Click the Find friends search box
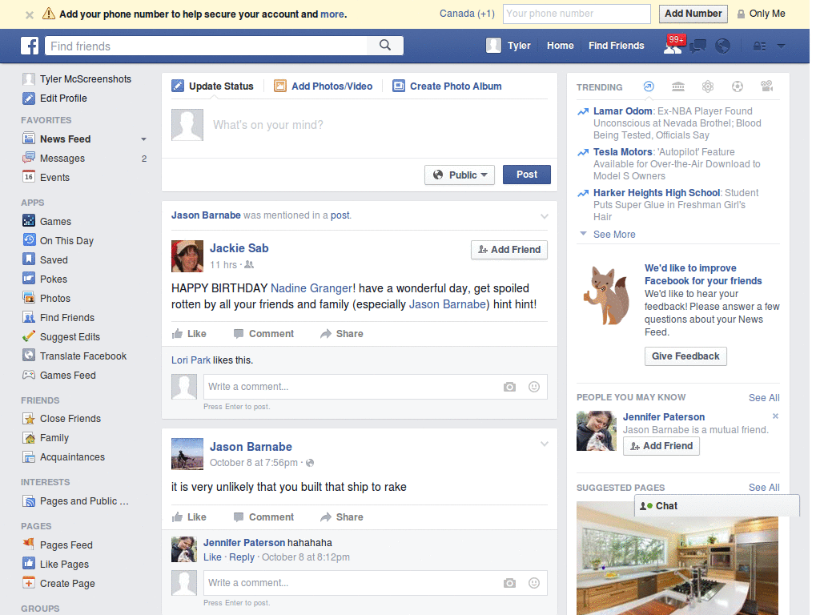Image resolution: width=820 pixels, height=615 pixels. tap(206, 46)
